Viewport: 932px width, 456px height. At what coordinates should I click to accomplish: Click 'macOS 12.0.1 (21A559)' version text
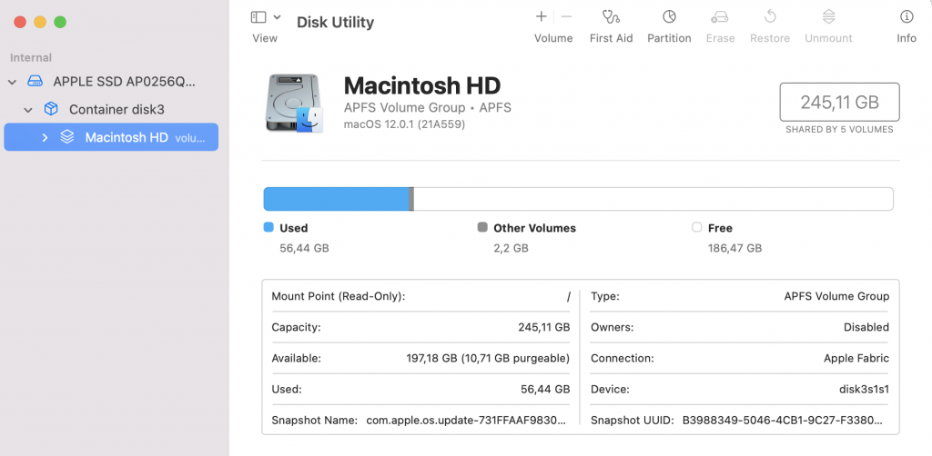[404, 124]
